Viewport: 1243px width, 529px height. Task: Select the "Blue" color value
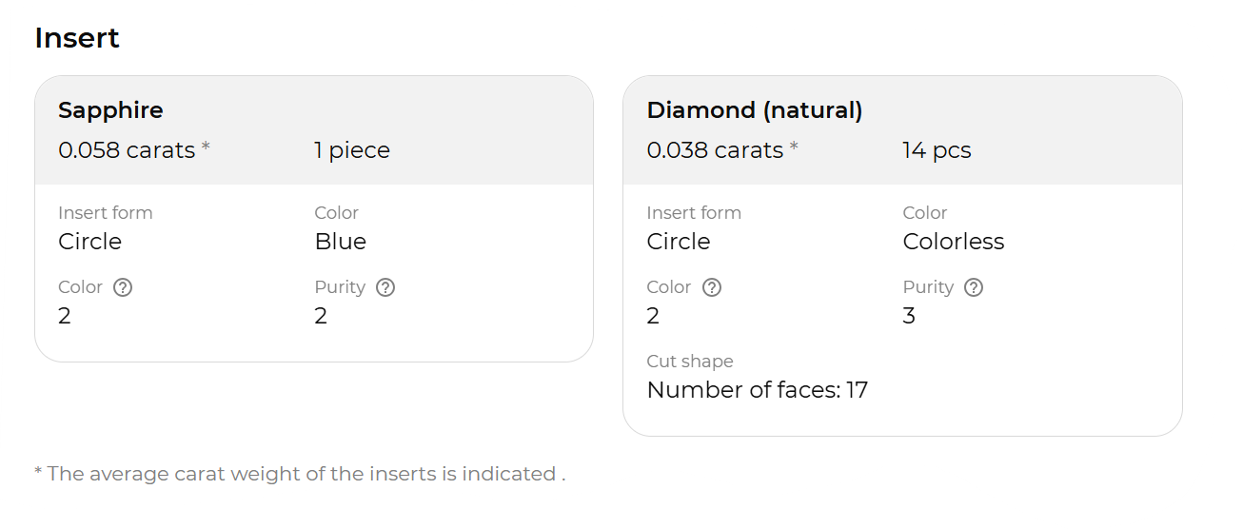pyautogui.click(x=340, y=242)
